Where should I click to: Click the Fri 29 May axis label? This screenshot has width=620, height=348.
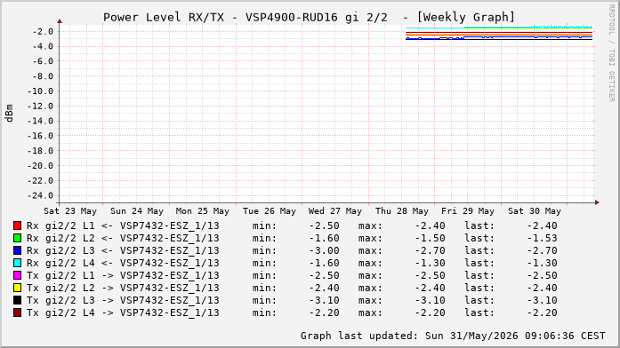(468, 211)
